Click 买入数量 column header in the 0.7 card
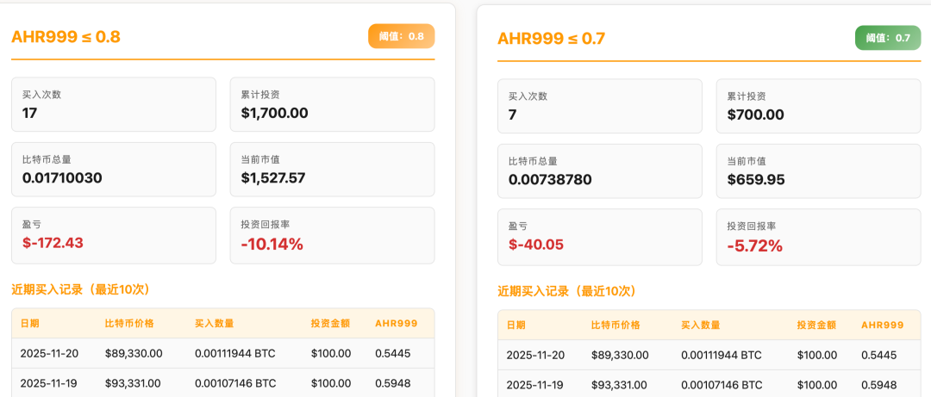This screenshot has height=397, width=931. point(701,326)
